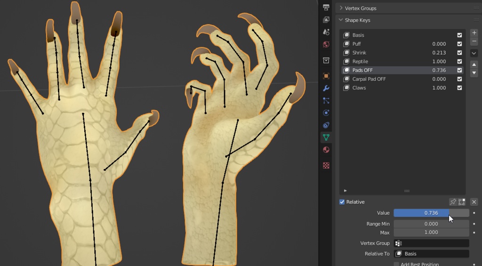The image size is (482, 266).
Task: Click the Vertex Group input field
Action: coord(431,243)
